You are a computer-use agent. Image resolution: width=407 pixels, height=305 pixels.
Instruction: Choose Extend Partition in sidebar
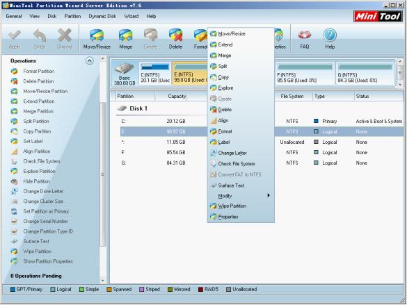tap(33, 101)
